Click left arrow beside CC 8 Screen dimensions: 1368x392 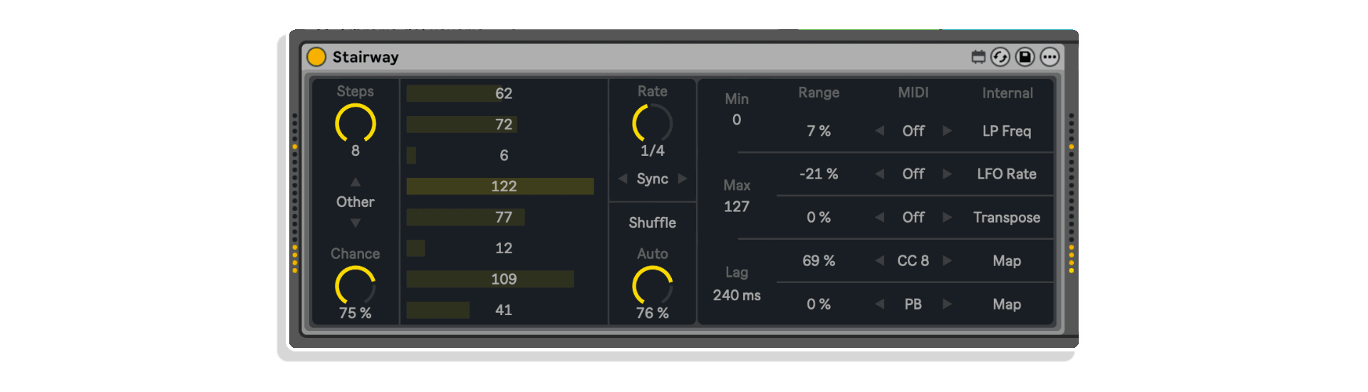click(880, 261)
